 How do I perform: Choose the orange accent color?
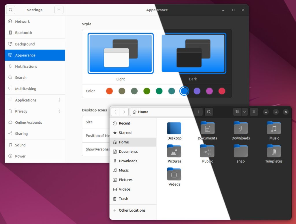109,91
